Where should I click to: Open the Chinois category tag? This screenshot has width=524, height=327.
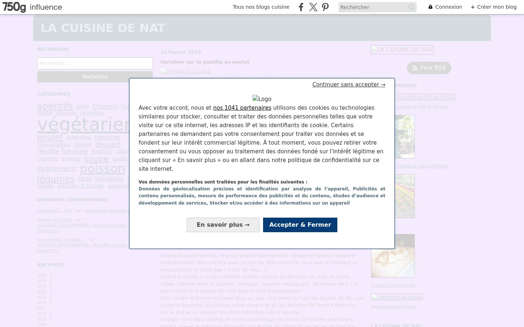[x=105, y=106]
